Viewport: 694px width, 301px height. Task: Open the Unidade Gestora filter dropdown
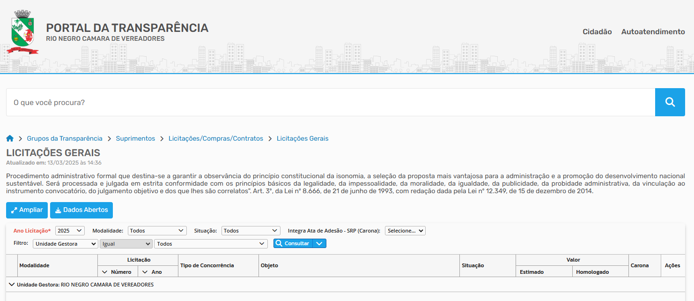65,244
